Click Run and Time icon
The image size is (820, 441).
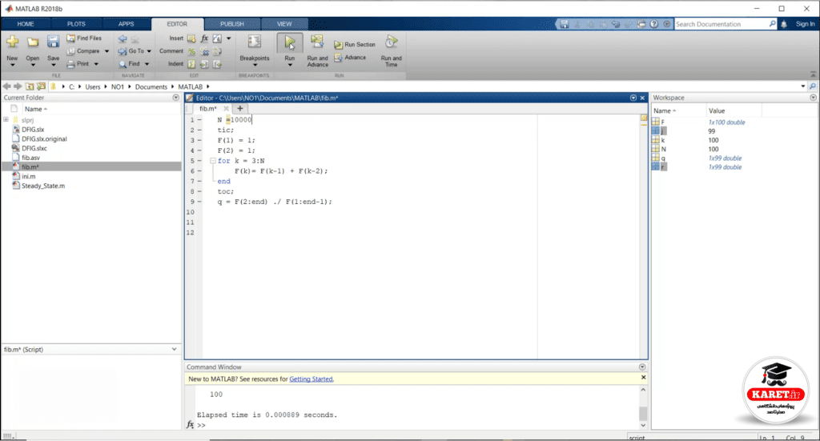[x=391, y=42]
